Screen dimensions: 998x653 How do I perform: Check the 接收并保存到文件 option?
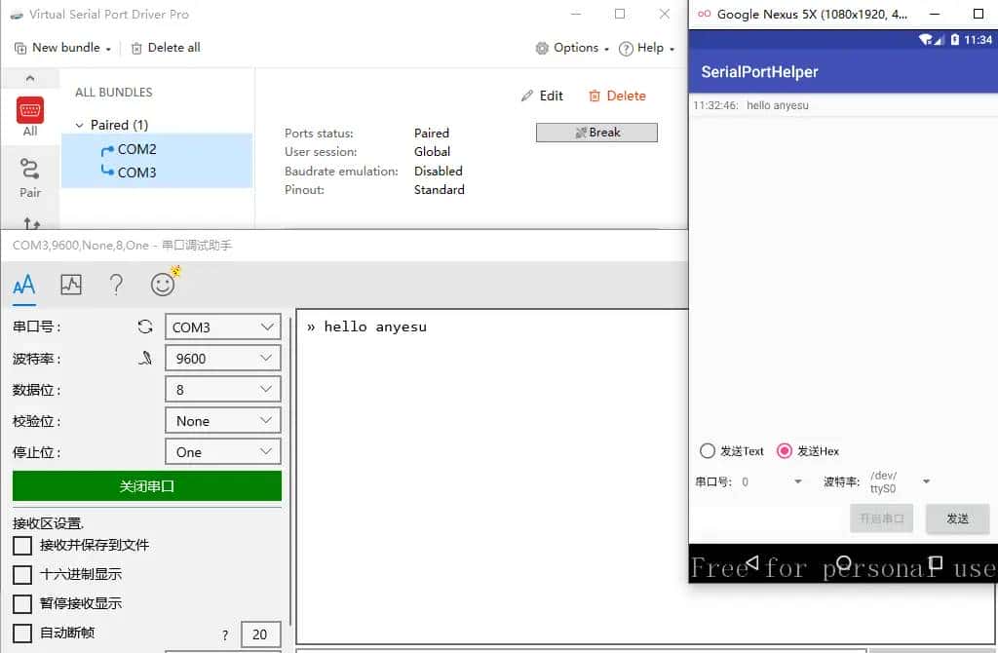pos(22,545)
